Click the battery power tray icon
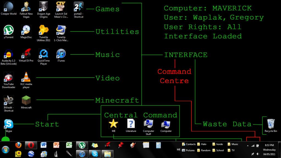Viewport: 281px width, 158px height. coord(258,146)
